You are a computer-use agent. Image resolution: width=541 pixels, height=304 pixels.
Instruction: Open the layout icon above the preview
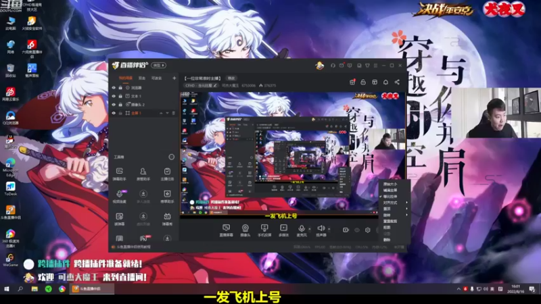(x=375, y=82)
